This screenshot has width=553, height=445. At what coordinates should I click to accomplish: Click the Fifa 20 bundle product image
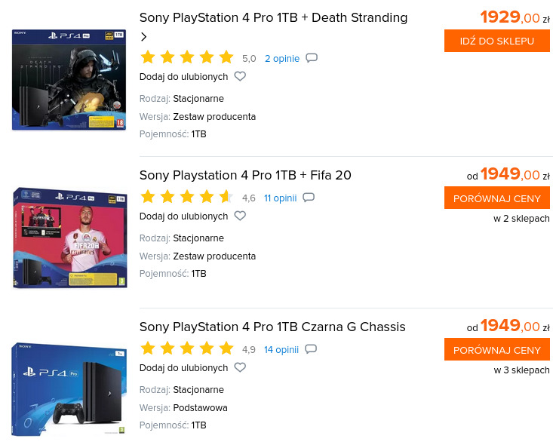coord(70,238)
